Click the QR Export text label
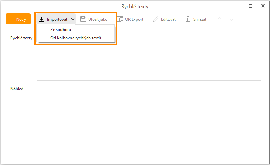Viewport: 270px width, 165px height. pos(134,19)
